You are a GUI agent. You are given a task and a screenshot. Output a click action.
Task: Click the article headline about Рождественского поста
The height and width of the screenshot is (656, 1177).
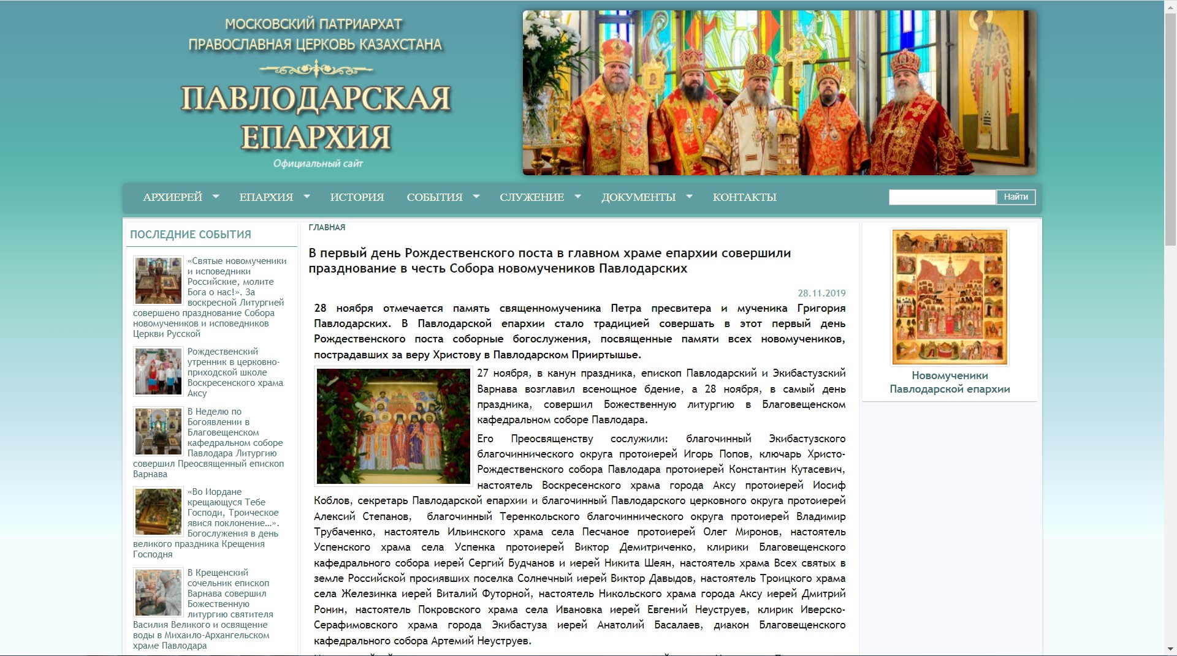click(x=549, y=260)
